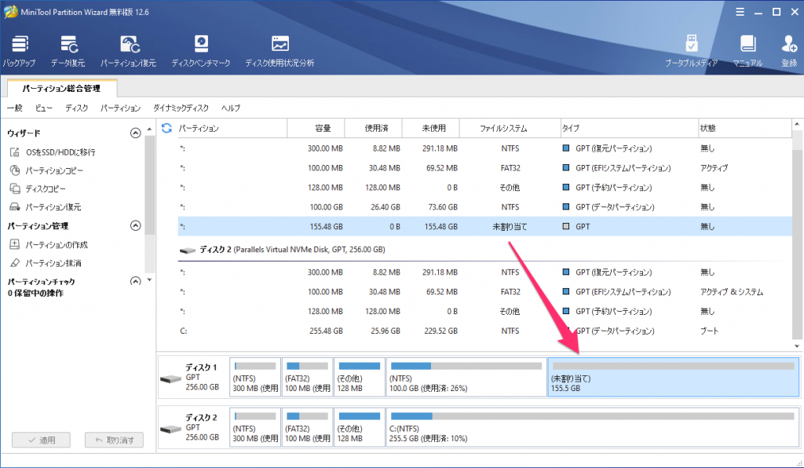Select Disk 2 その他 128 MB block
Screen dimensions: 804x468
360,427
